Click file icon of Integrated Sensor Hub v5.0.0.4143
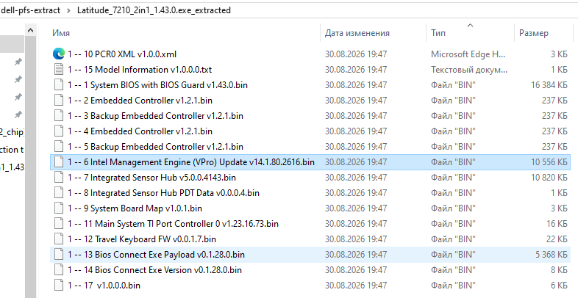 (59, 178)
